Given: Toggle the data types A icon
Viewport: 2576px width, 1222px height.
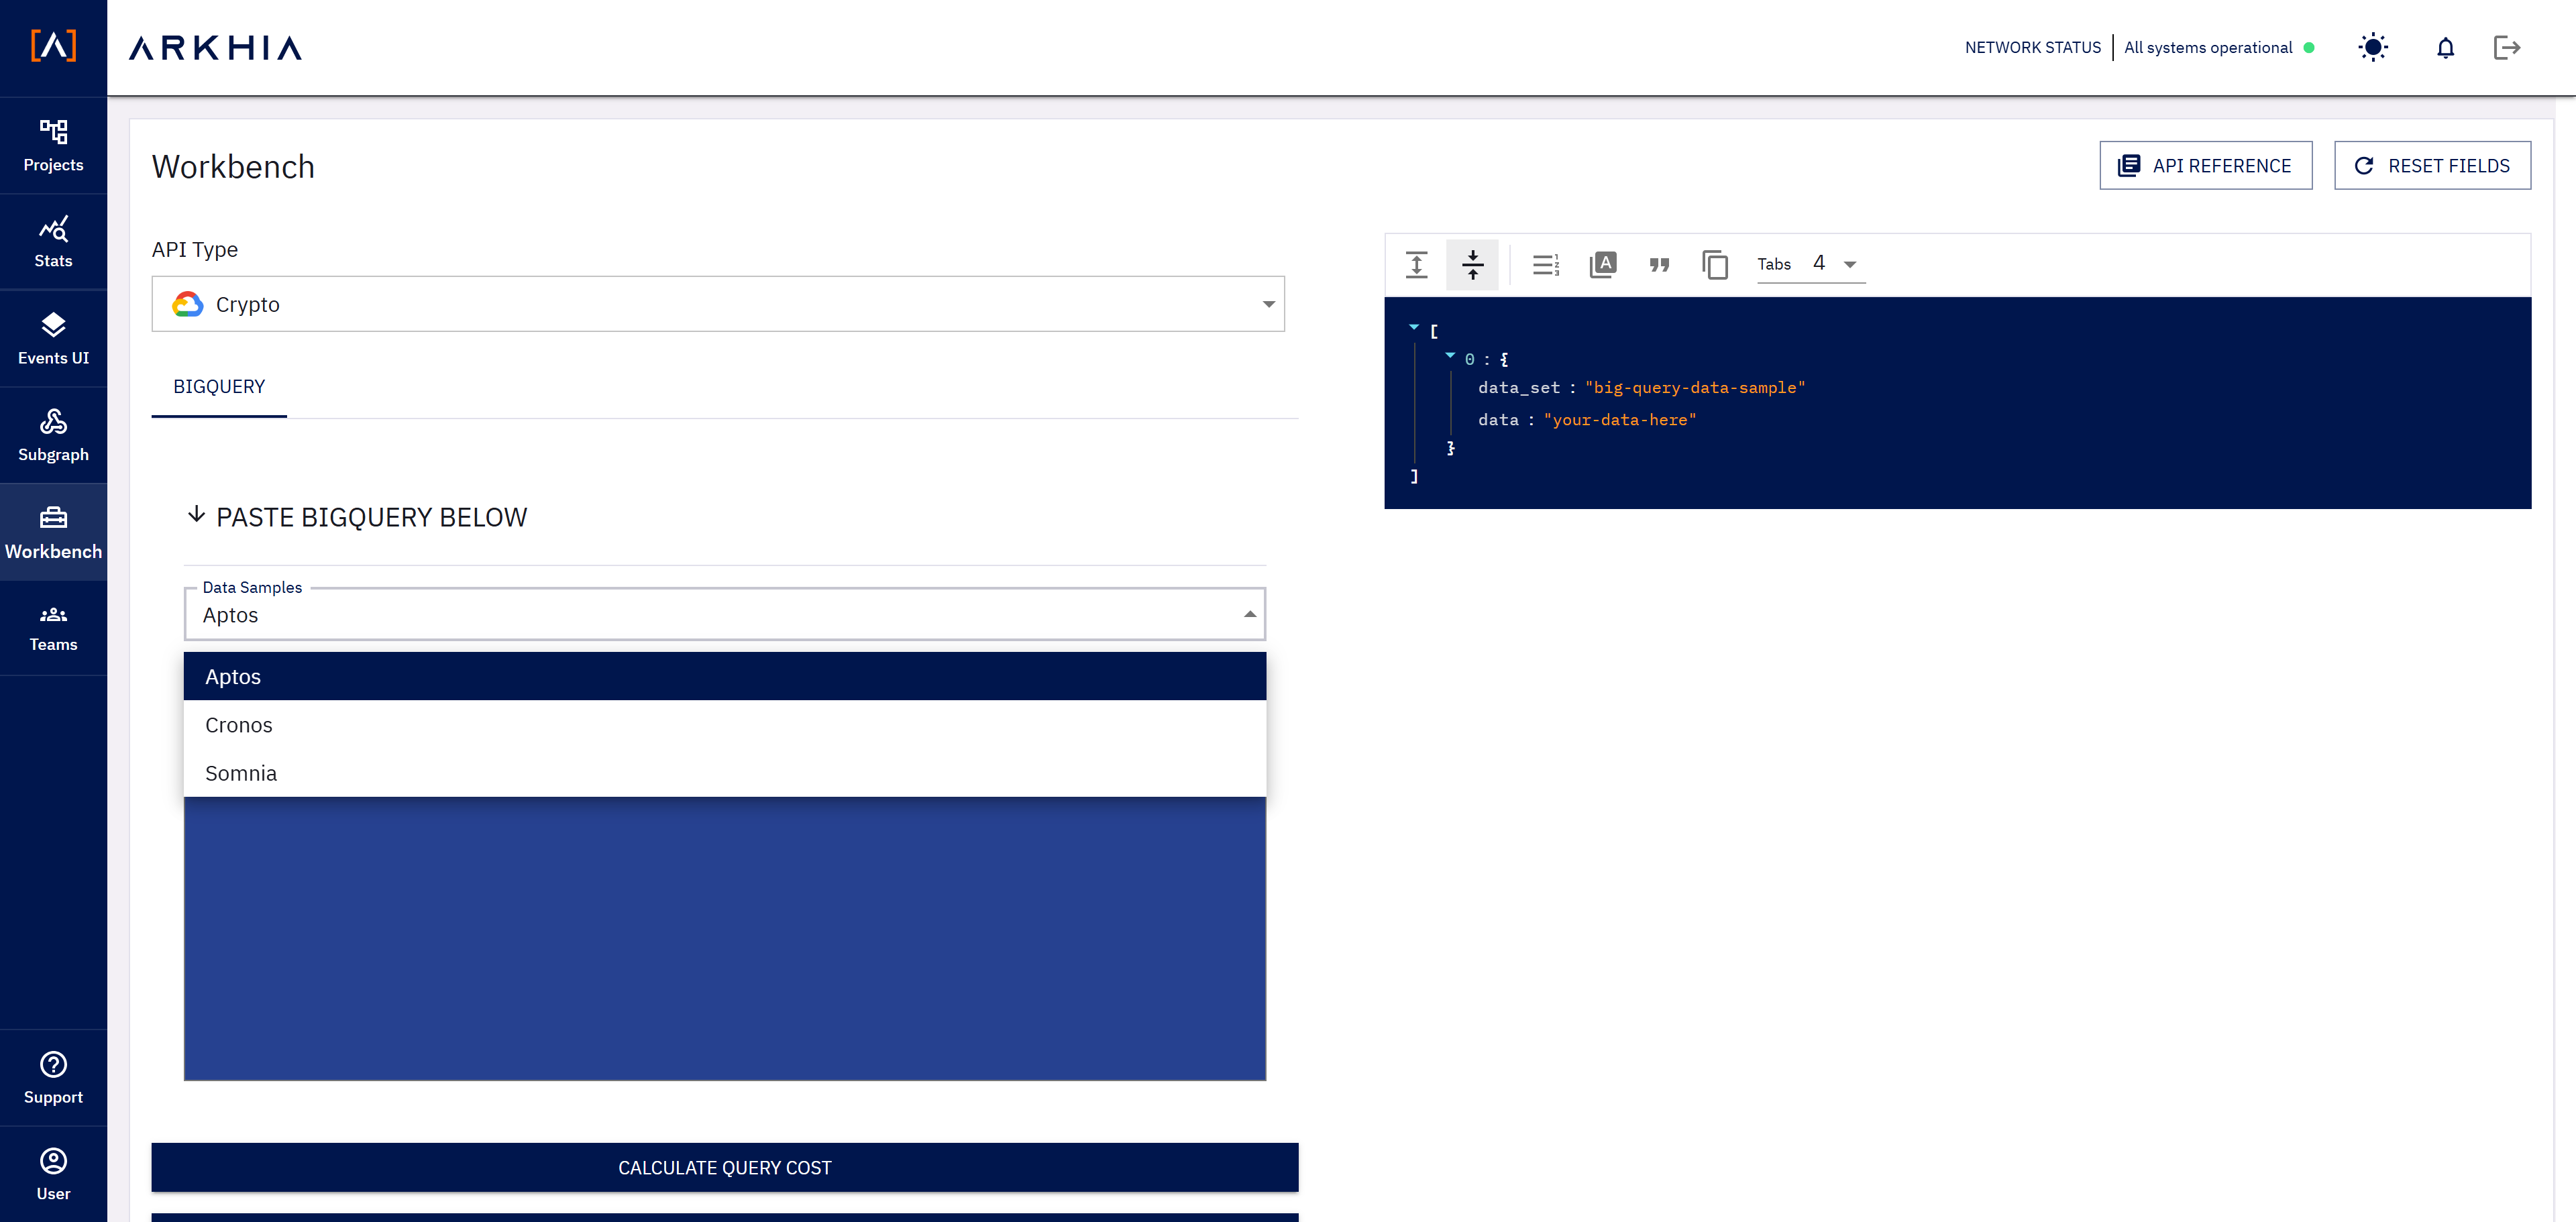Looking at the screenshot, I should tap(1603, 264).
